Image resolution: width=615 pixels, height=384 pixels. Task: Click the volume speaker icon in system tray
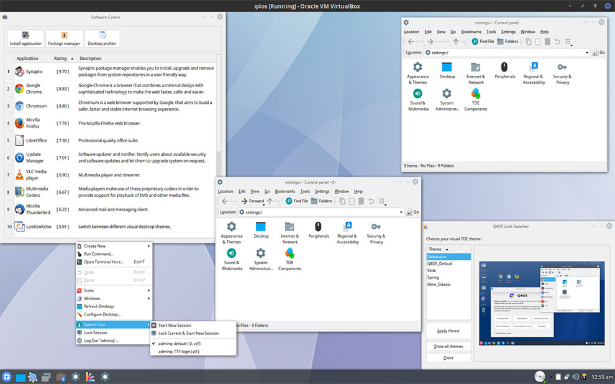click(576, 377)
